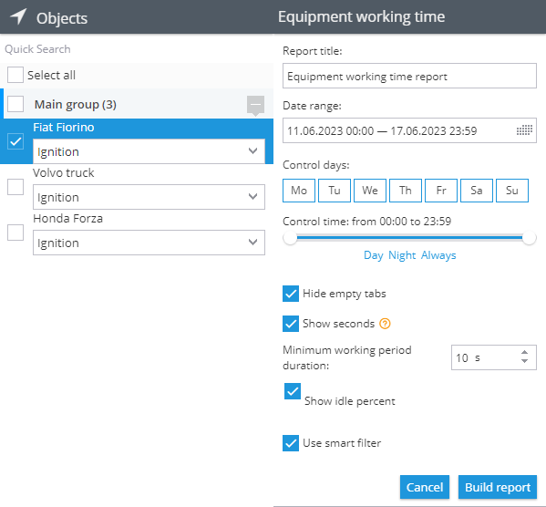This screenshot has height=507, width=546.
Task: Click the right control time slider handle
Action: coord(529,238)
